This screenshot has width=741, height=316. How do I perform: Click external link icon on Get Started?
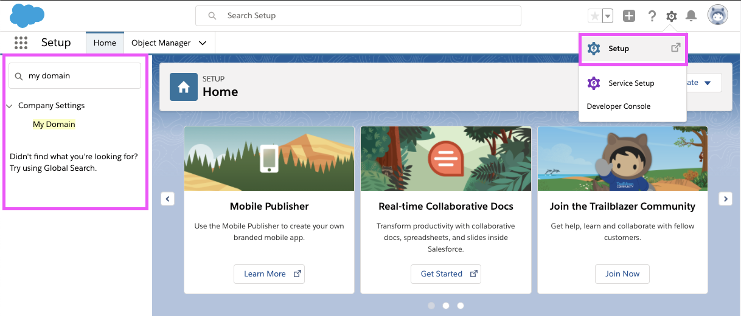[x=474, y=274]
